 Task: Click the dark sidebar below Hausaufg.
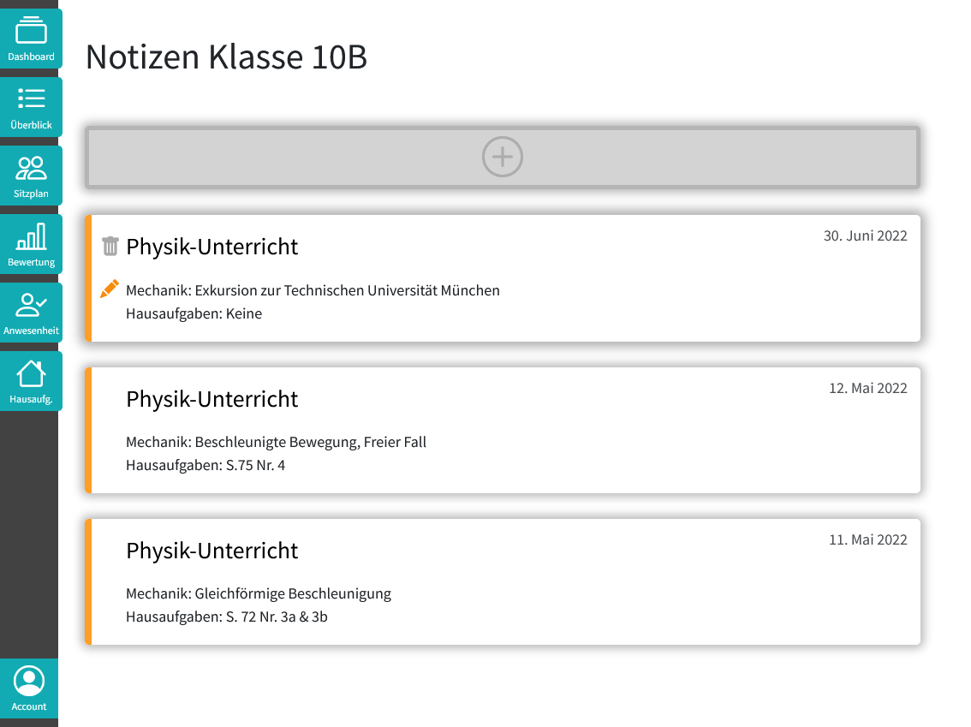[x=29, y=531]
